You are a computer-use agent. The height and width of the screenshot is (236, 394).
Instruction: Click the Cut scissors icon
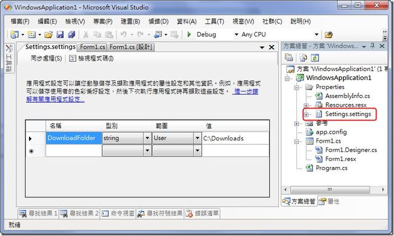[x=85, y=34]
